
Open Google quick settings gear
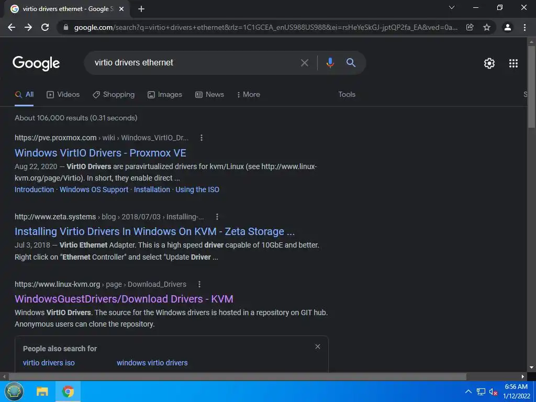coord(489,63)
